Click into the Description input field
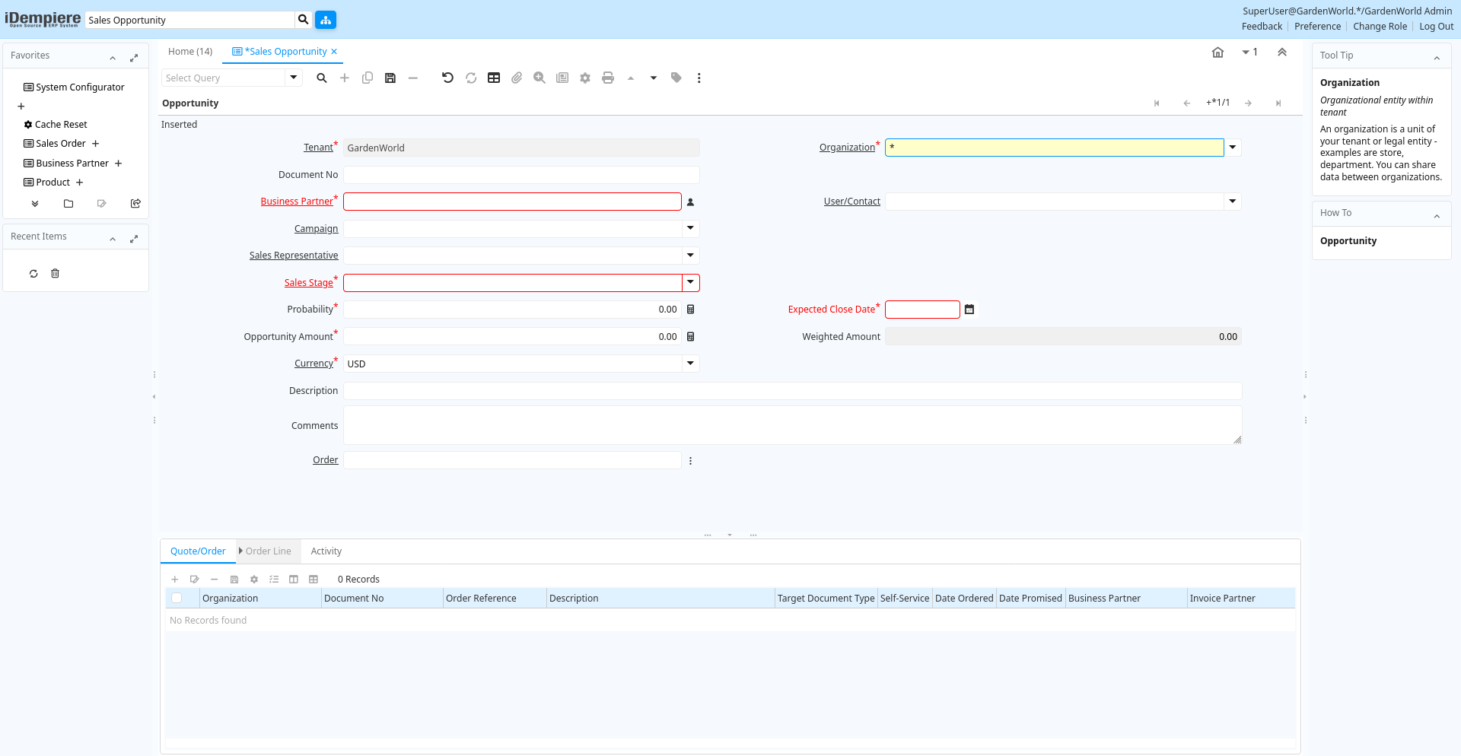 (x=791, y=391)
